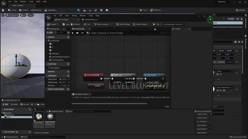
Task: Switch to the StandardMacros tab
Action: pyautogui.click(x=90, y=20)
